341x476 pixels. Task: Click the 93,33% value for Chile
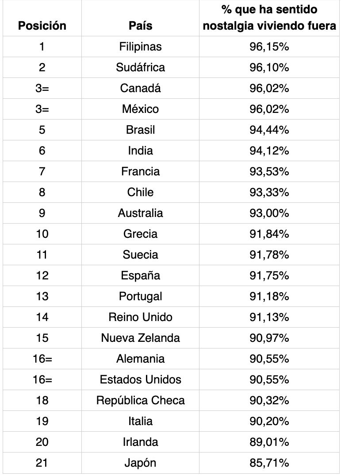(269, 192)
